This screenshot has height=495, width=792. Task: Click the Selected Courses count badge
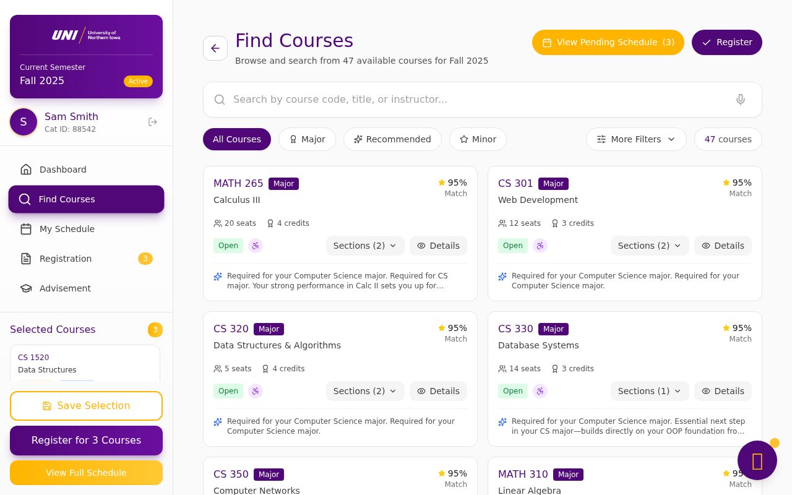pyautogui.click(x=155, y=330)
